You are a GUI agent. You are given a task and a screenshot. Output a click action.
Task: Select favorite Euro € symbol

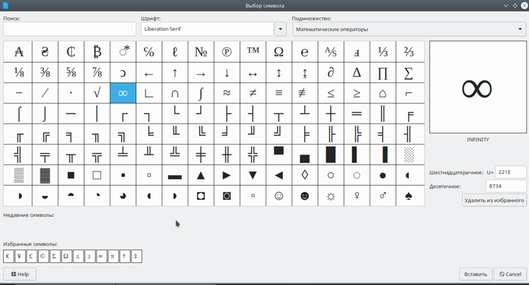(9, 257)
